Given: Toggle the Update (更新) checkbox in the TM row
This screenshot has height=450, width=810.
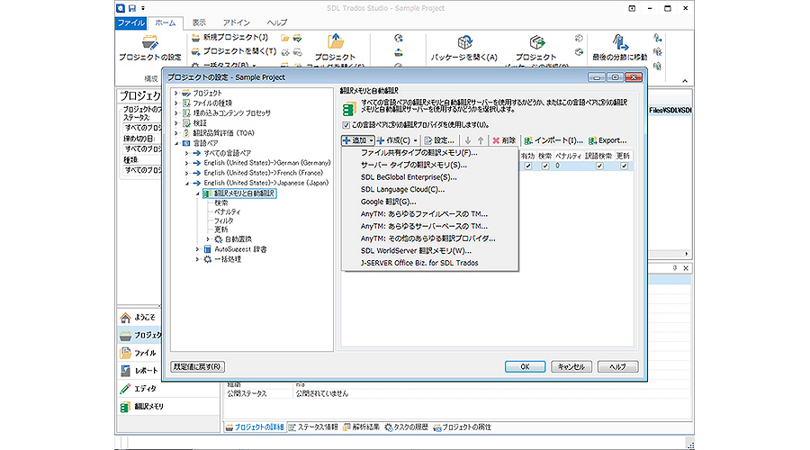Looking at the screenshot, I should 624,166.
